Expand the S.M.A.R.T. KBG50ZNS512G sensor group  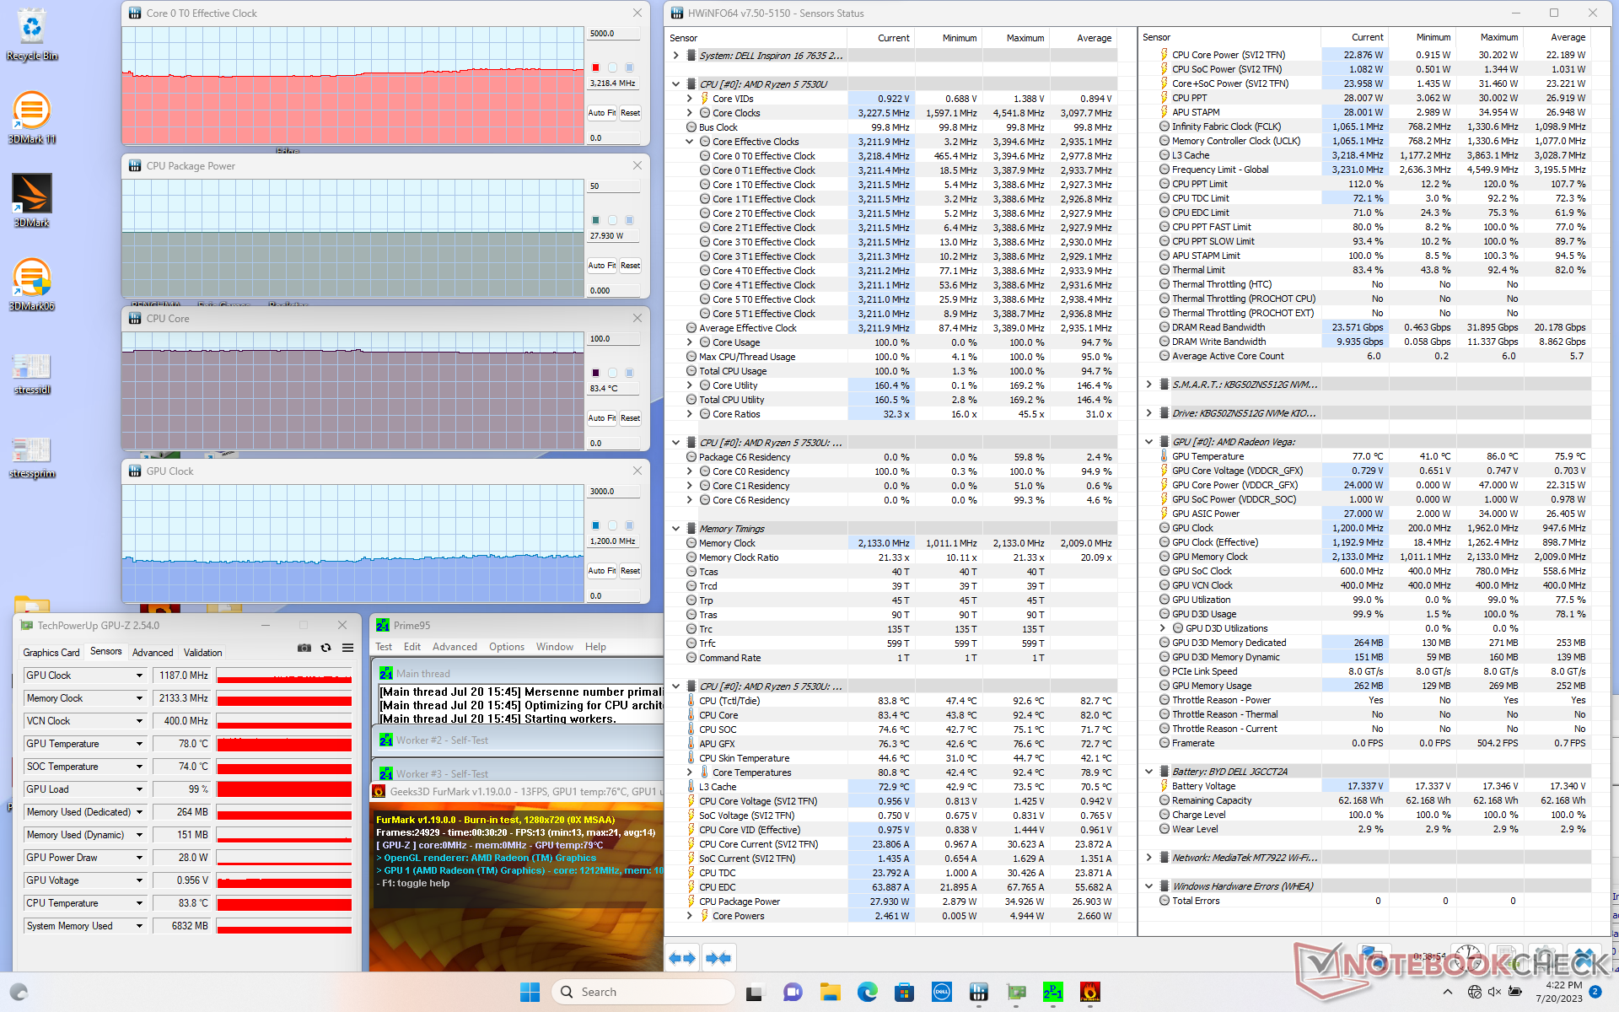click(x=1148, y=385)
